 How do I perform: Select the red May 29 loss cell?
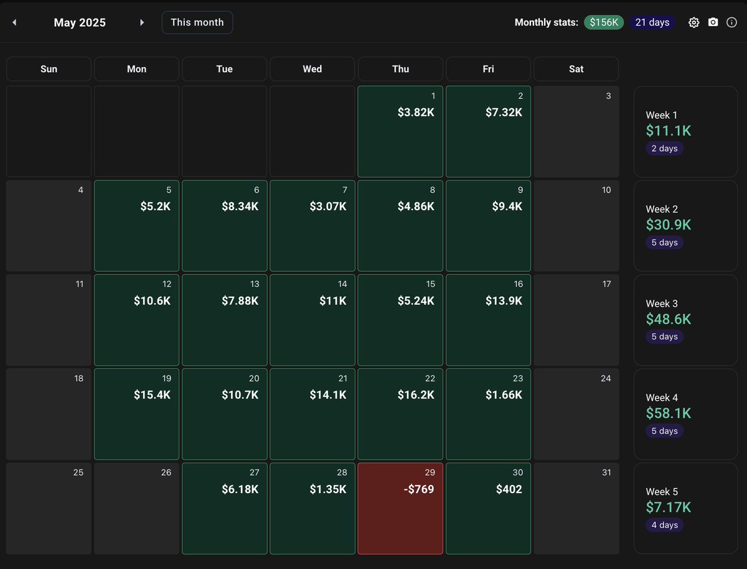click(400, 508)
